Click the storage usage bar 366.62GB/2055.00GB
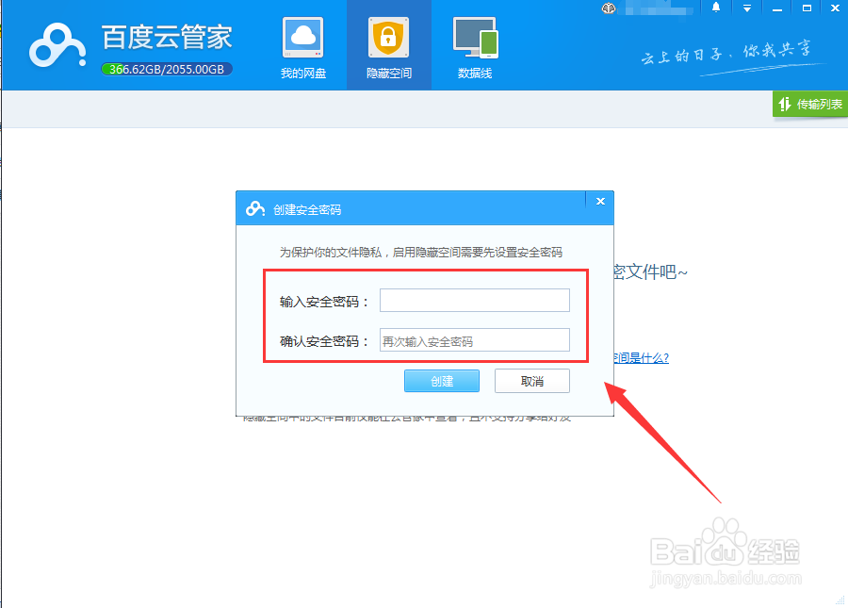 (167, 69)
